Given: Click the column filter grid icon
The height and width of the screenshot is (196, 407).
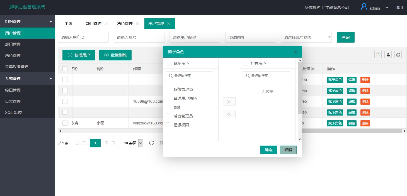Looking at the screenshot, I should click(378, 55).
